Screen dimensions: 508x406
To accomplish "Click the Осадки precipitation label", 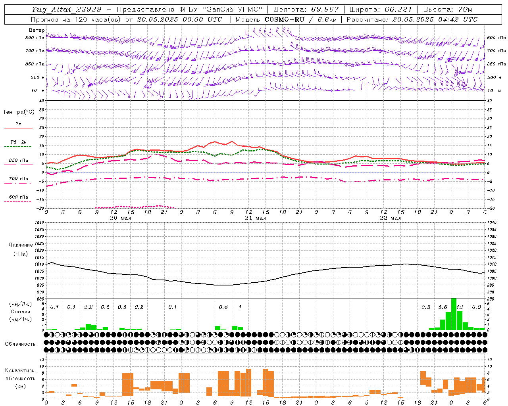I will pos(21,312).
